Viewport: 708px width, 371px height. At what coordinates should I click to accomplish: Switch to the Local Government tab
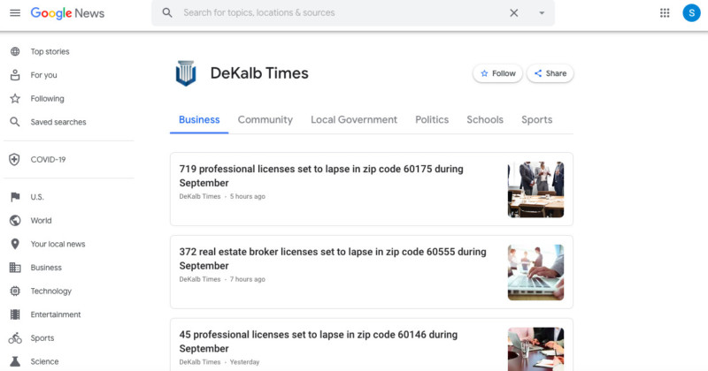tap(354, 120)
